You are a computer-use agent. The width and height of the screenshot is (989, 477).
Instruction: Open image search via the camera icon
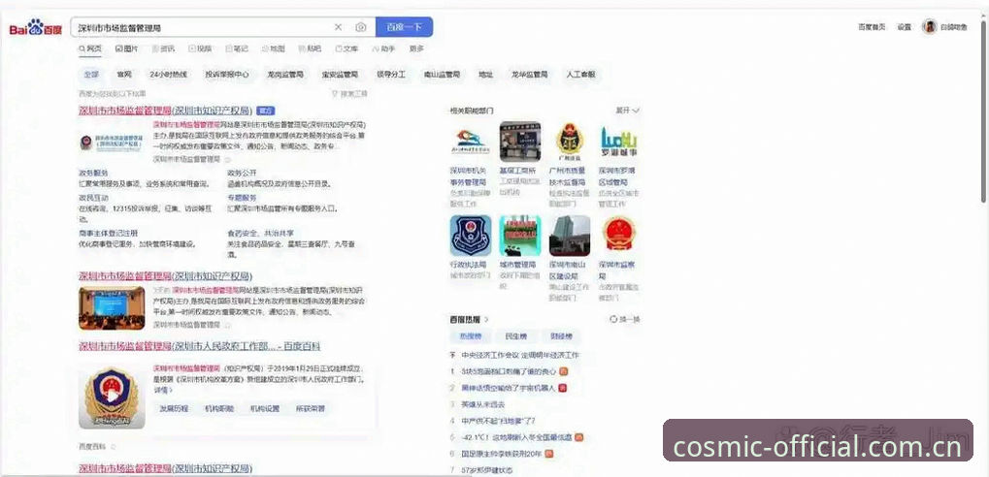(x=361, y=27)
